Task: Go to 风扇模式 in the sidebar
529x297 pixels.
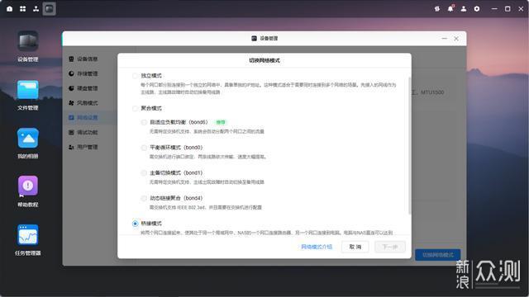Action: point(83,103)
